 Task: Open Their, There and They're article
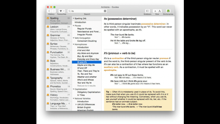tap(88, 71)
